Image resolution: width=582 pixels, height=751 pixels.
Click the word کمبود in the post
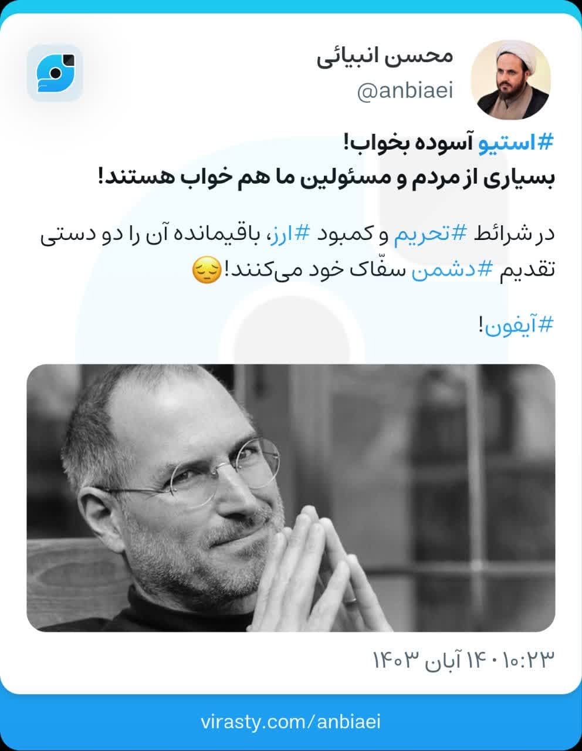coord(343,234)
